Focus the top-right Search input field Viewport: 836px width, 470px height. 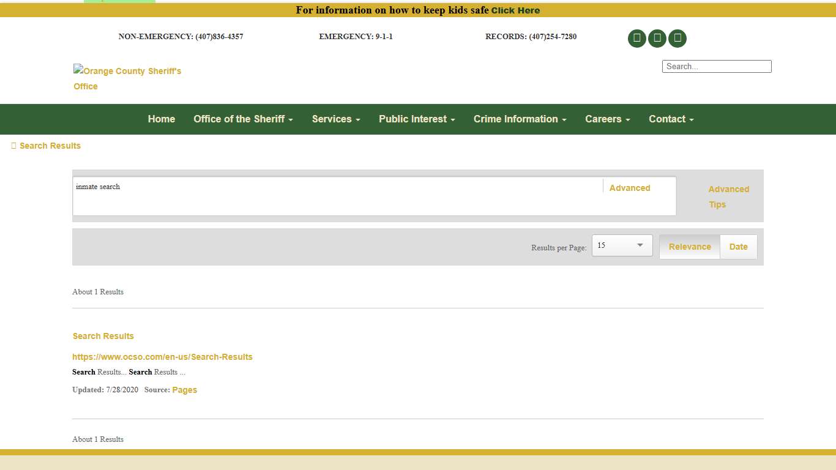pos(716,66)
